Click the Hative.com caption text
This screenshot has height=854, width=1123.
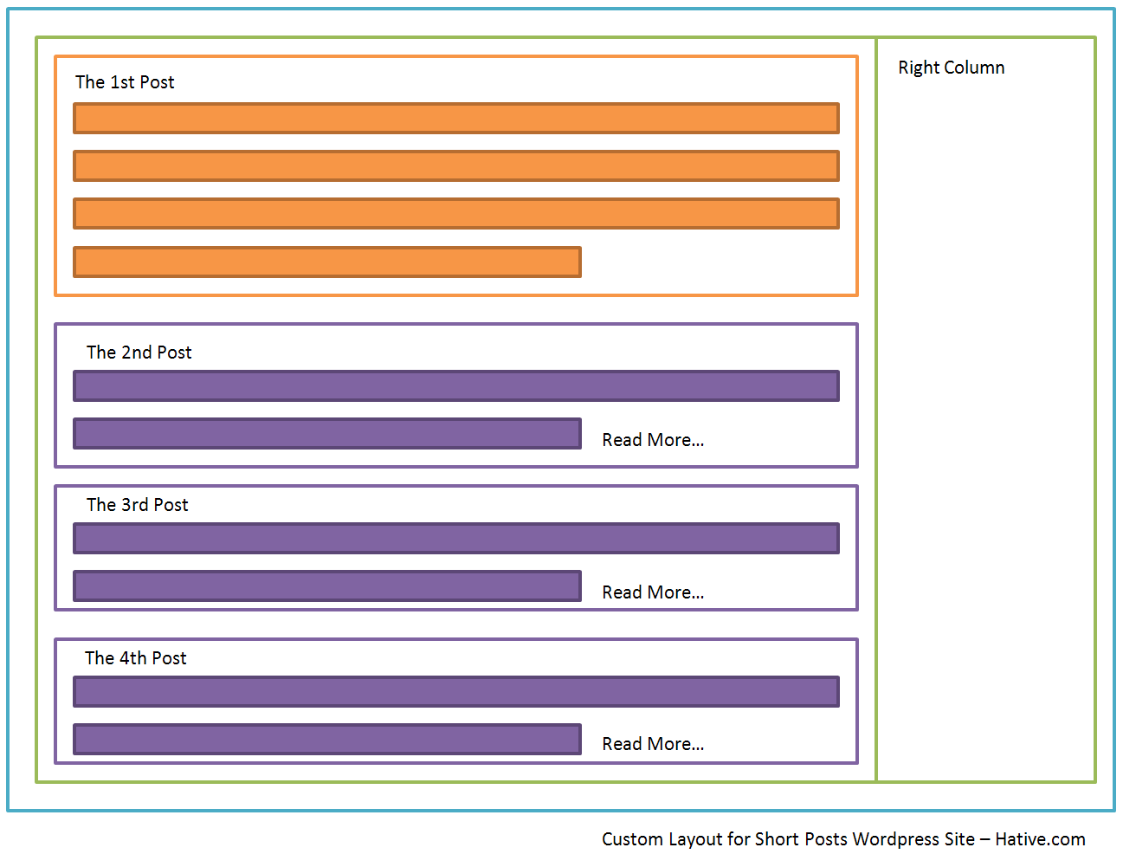click(843, 839)
